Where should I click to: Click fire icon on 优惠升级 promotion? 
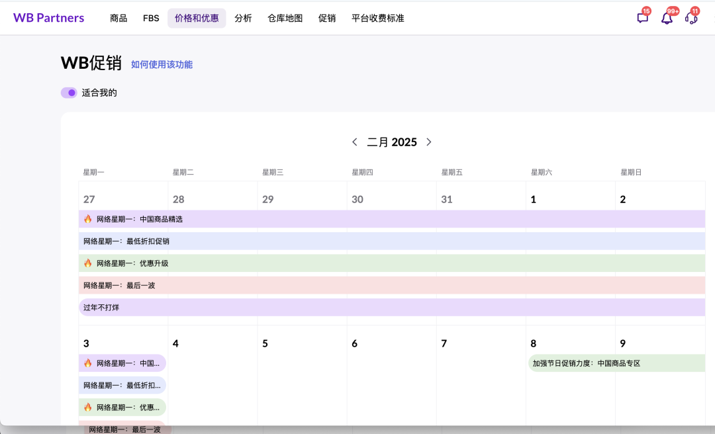pyautogui.click(x=87, y=263)
